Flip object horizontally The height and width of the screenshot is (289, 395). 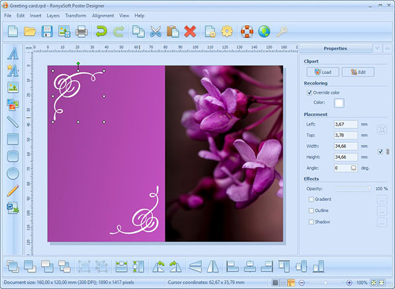point(212,267)
